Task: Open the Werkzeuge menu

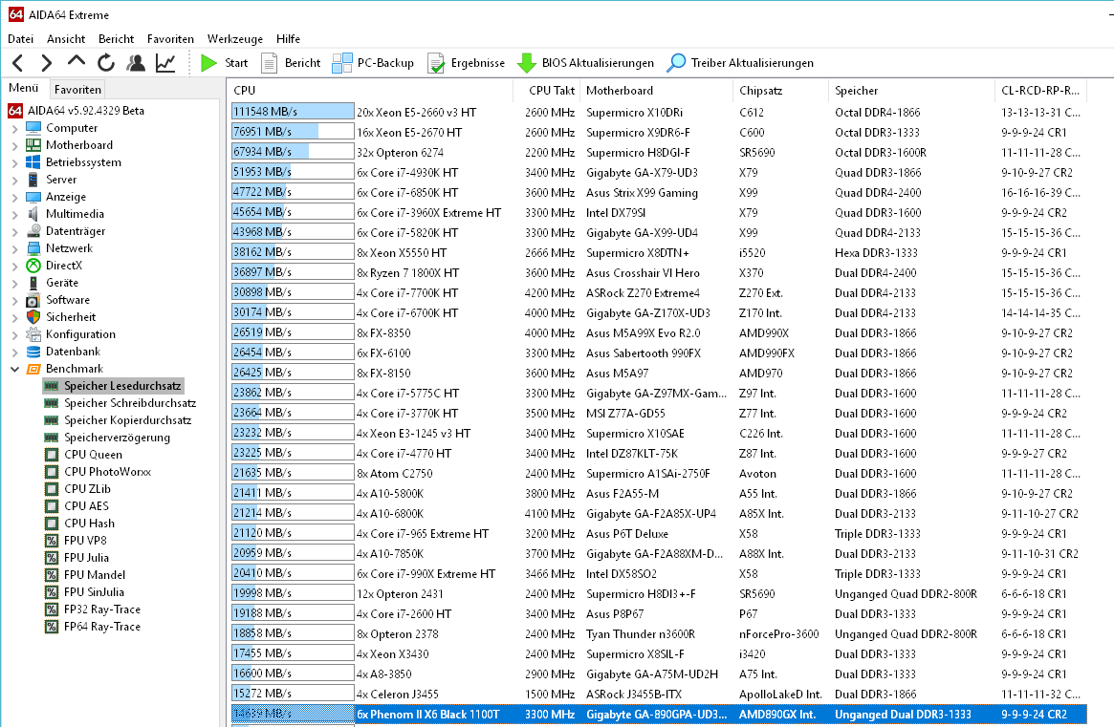Action: [235, 39]
